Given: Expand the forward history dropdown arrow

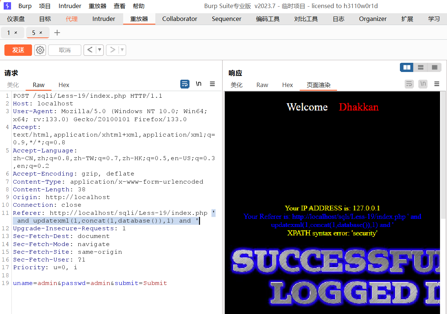Looking at the screenshot, I should 122,50.
